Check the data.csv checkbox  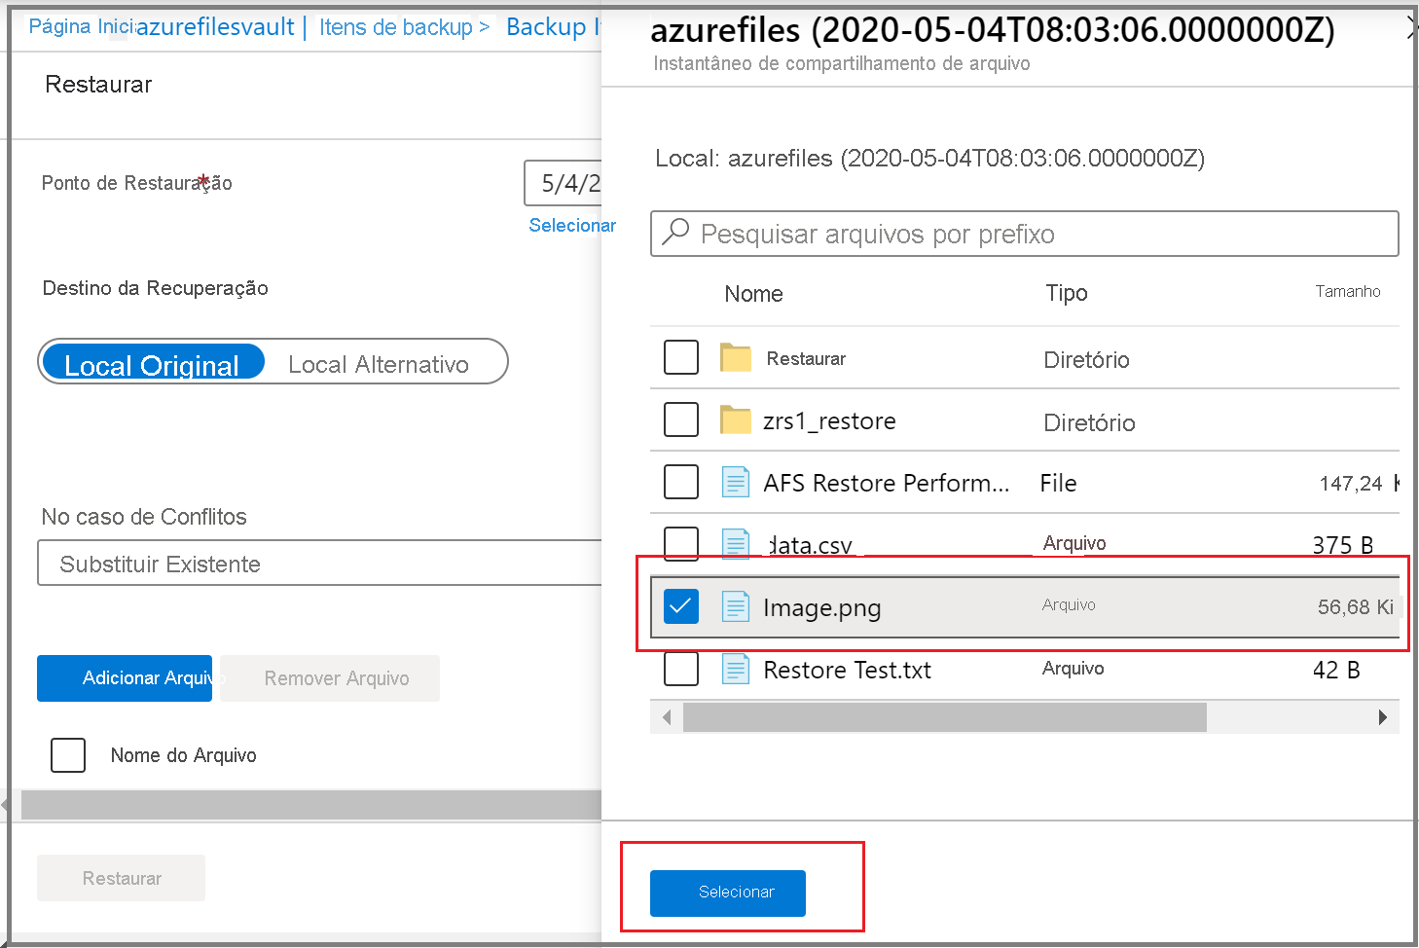pos(681,543)
